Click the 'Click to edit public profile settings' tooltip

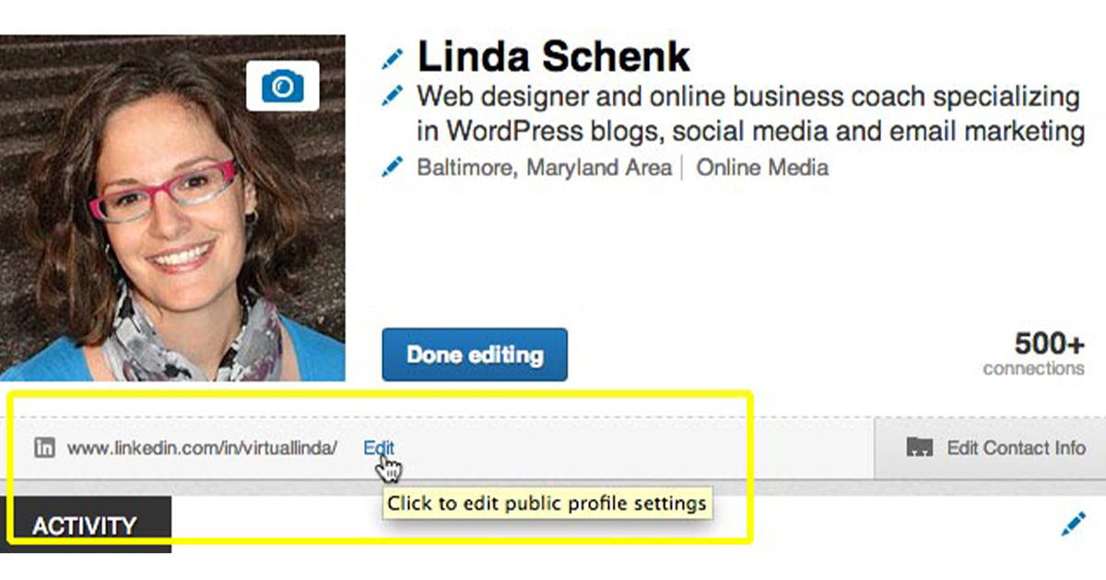547,504
